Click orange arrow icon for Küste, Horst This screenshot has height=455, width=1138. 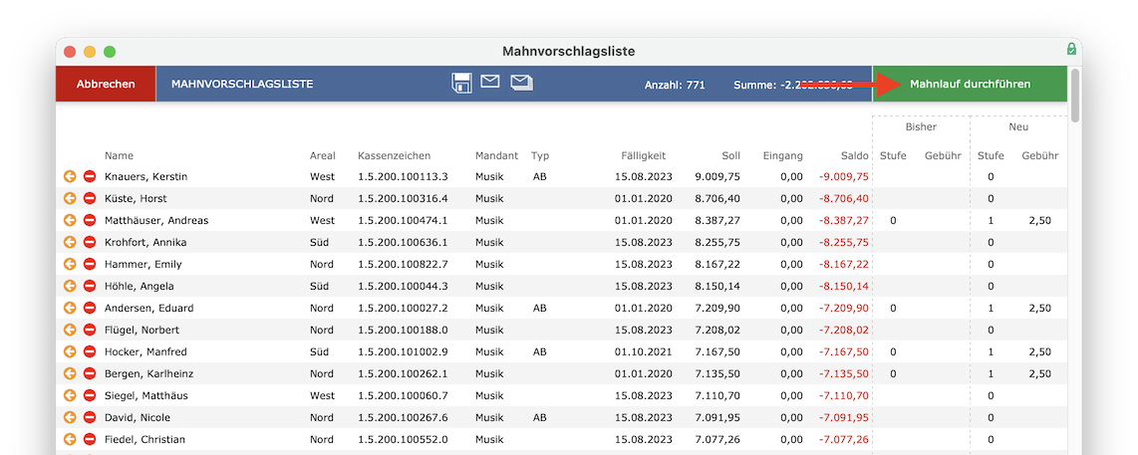tap(70, 198)
